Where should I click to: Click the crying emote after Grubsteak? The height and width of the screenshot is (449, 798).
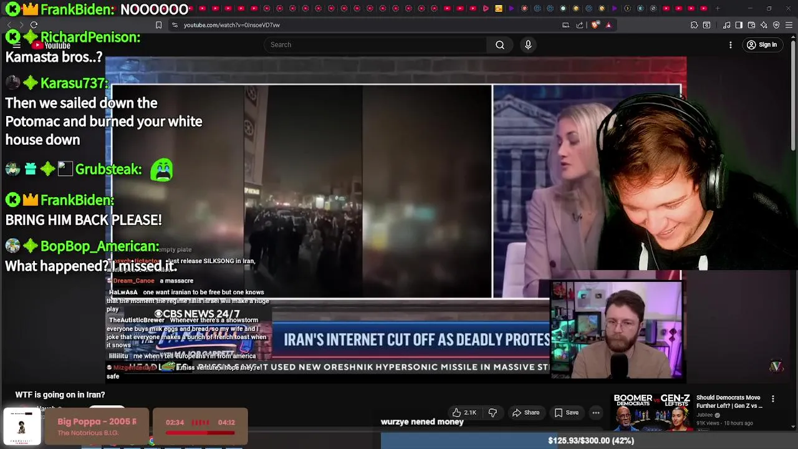pyautogui.click(x=161, y=169)
